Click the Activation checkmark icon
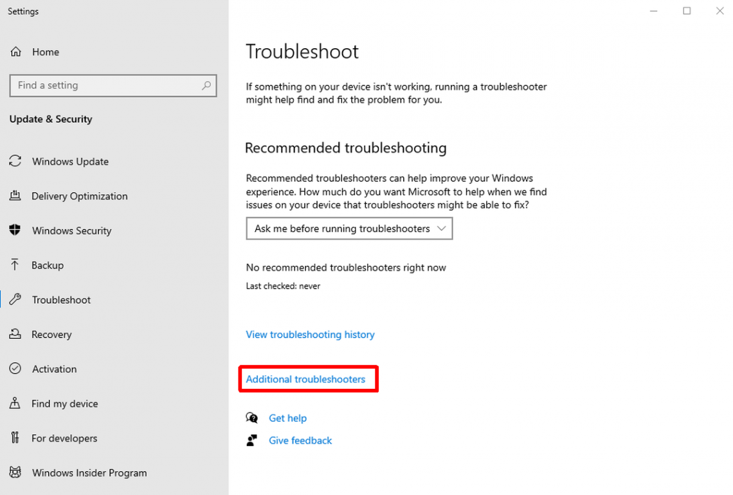This screenshot has height=495, width=733. [15, 369]
